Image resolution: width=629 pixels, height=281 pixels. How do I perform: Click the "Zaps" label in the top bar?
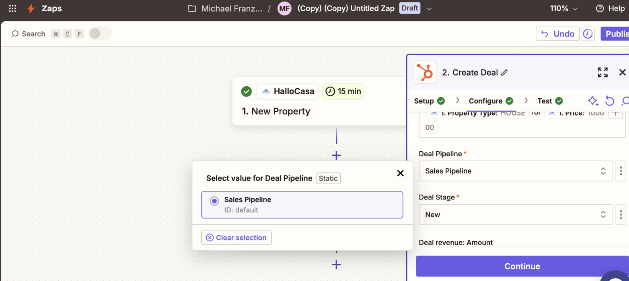pos(52,8)
